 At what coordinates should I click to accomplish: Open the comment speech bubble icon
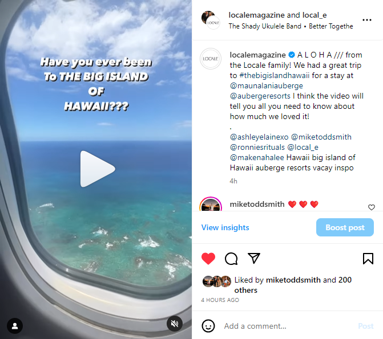pos(231,259)
